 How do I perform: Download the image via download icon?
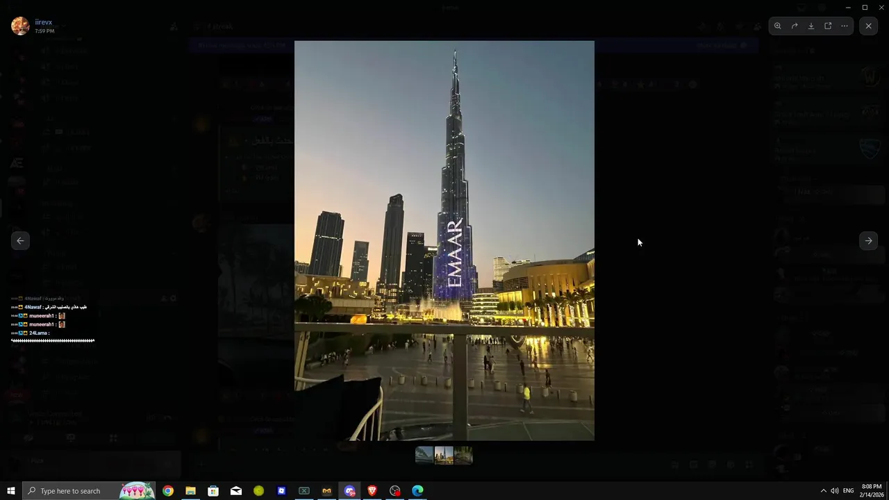811,26
